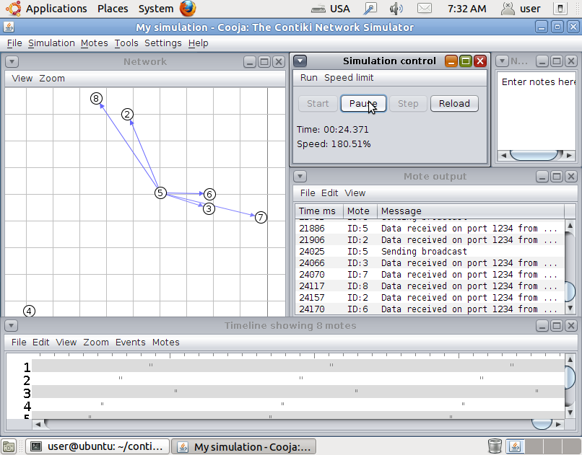Screen dimensions: 582x455
Task: Click the show desktop icon bottom-left
Action: click(9, 446)
